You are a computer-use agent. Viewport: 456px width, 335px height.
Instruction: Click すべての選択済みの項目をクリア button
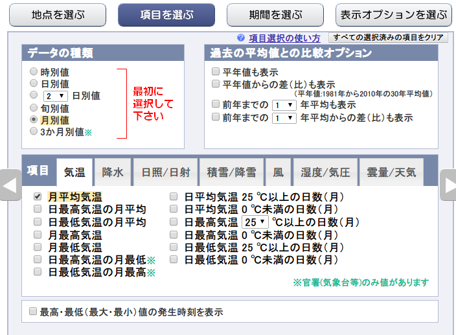pos(388,38)
